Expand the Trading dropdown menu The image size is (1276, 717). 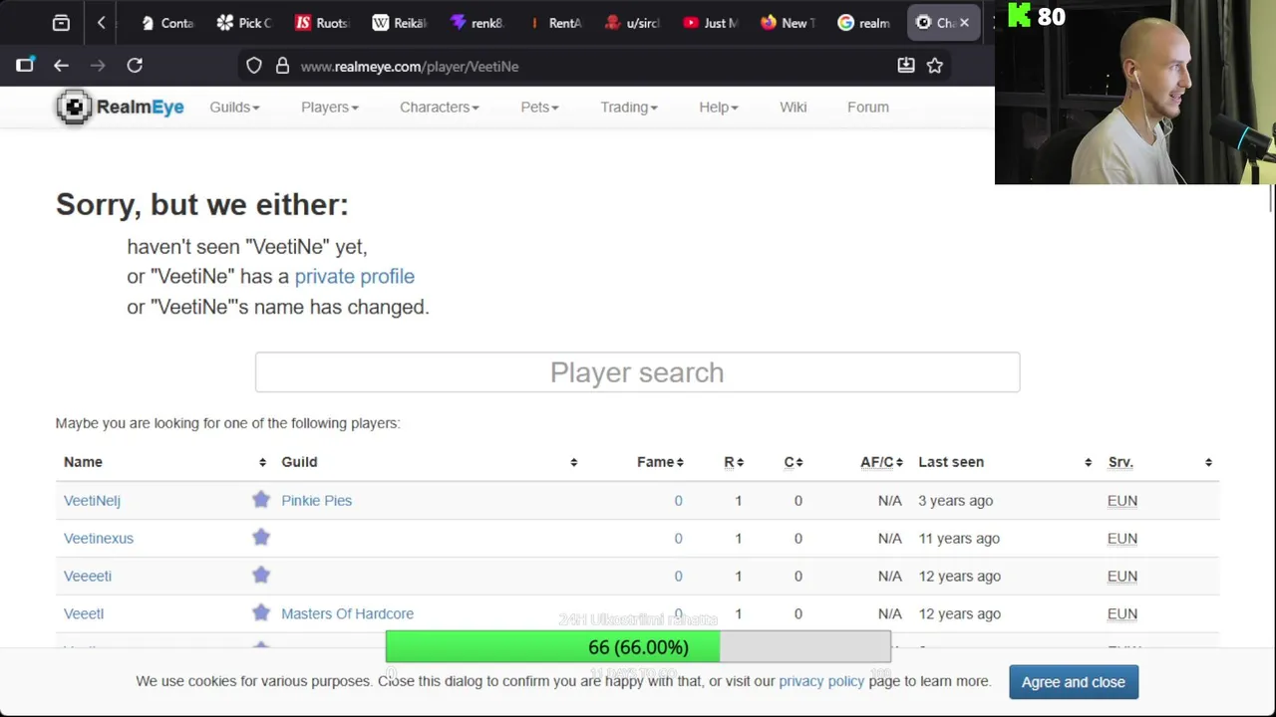coord(628,107)
